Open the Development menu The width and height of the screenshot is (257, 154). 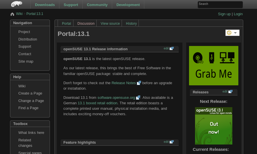[x=128, y=5]
